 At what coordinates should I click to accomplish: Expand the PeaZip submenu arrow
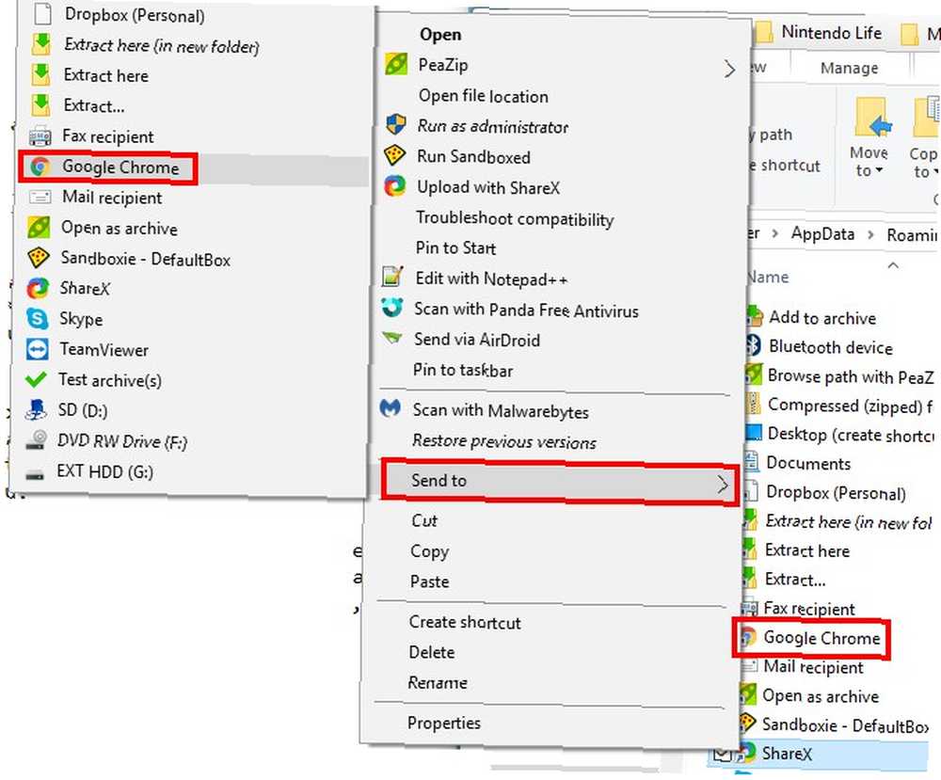(729, 69)
